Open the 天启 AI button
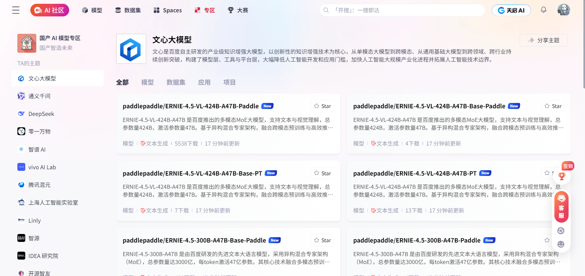This screenshot has width=585, height=276. tap(511, 10)
